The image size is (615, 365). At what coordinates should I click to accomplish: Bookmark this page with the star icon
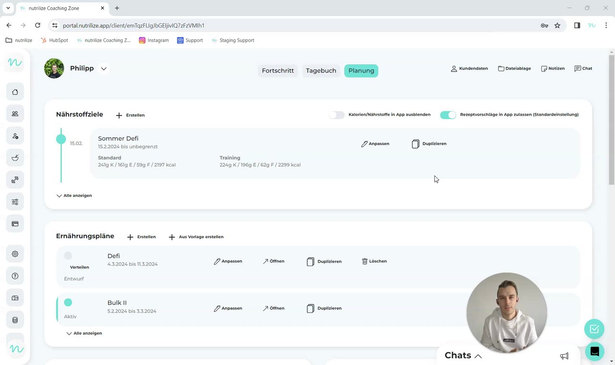557,25
